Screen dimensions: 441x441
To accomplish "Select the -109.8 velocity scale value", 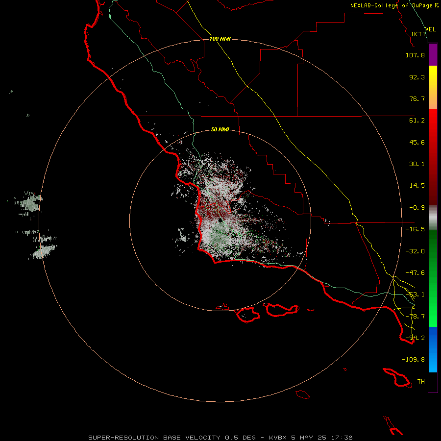I will click(413, 360).
